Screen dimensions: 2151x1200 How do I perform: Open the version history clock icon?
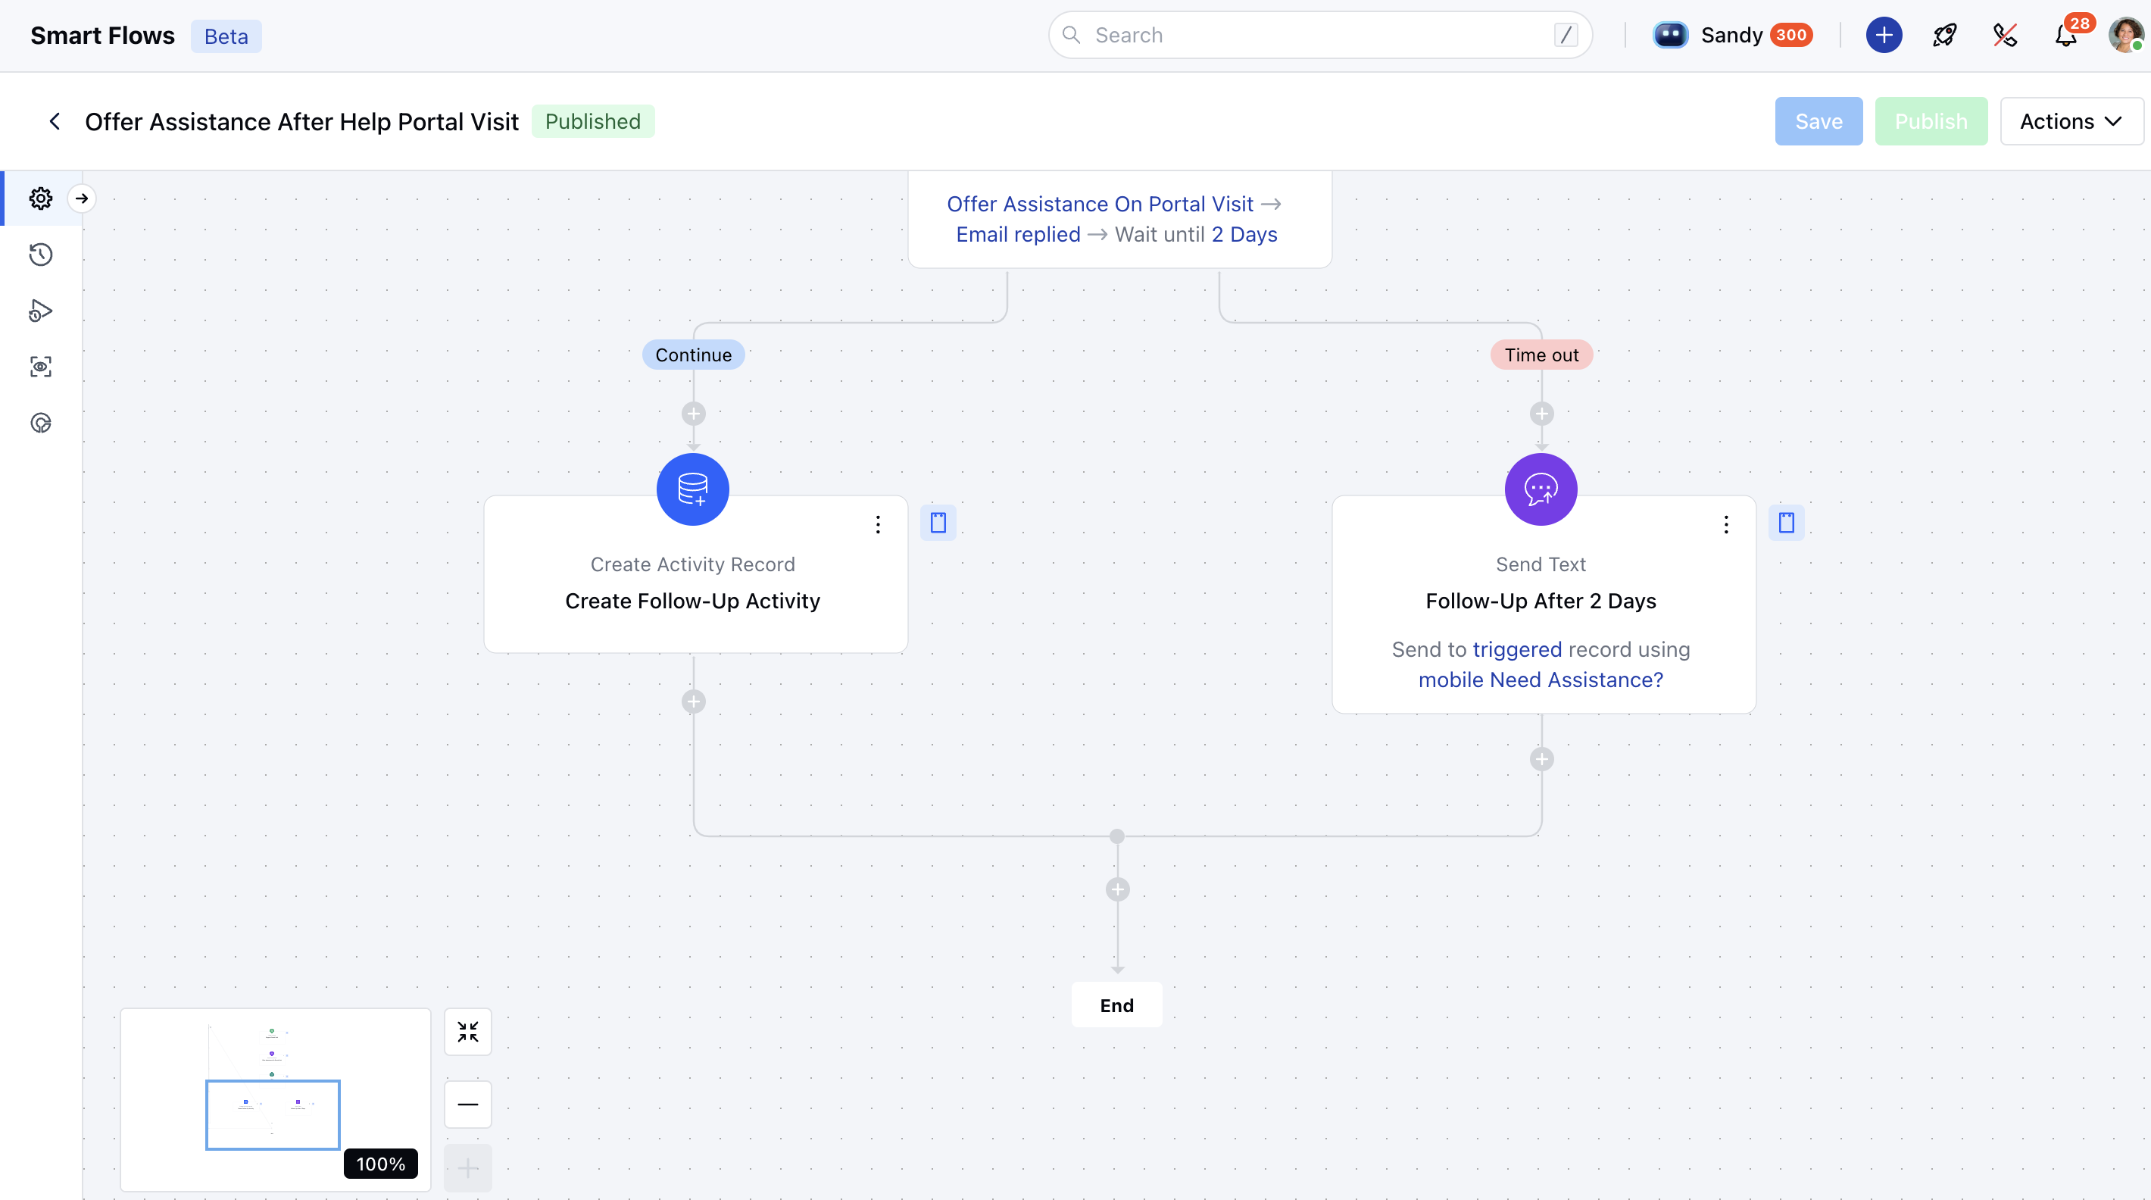coord(40,255)
